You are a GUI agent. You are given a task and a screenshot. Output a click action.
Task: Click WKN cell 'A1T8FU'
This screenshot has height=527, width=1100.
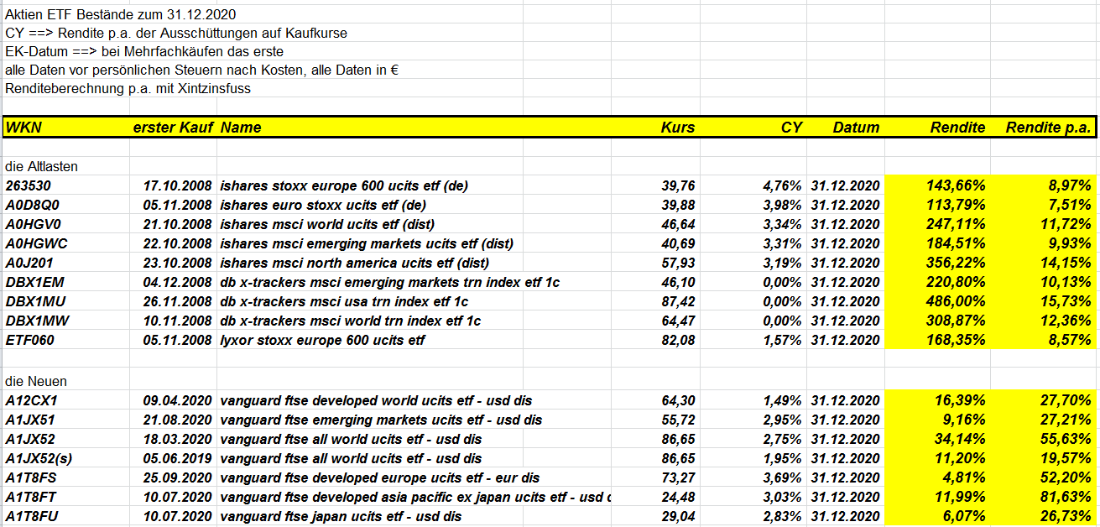coord(32,517)
